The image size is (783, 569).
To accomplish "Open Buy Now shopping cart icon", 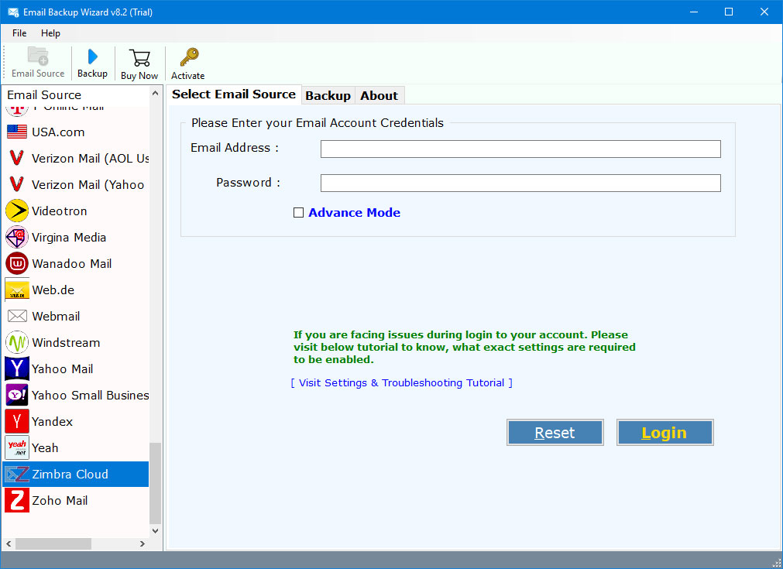I will [139, 58].
